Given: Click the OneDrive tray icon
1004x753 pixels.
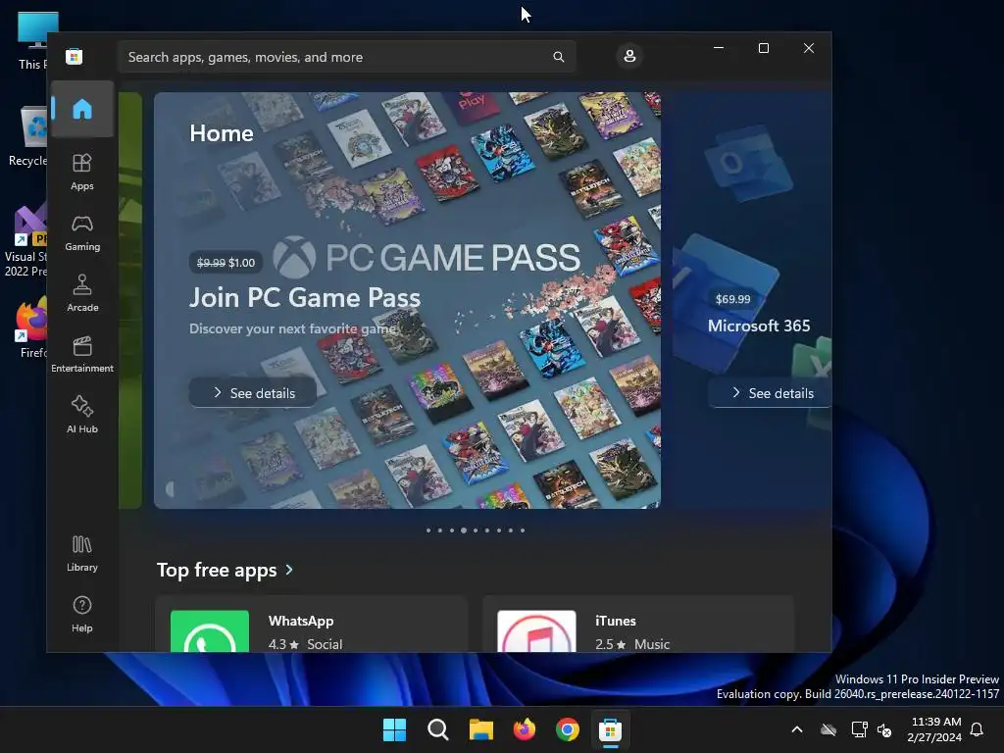Looking at the screenshot, I should 828,729.
